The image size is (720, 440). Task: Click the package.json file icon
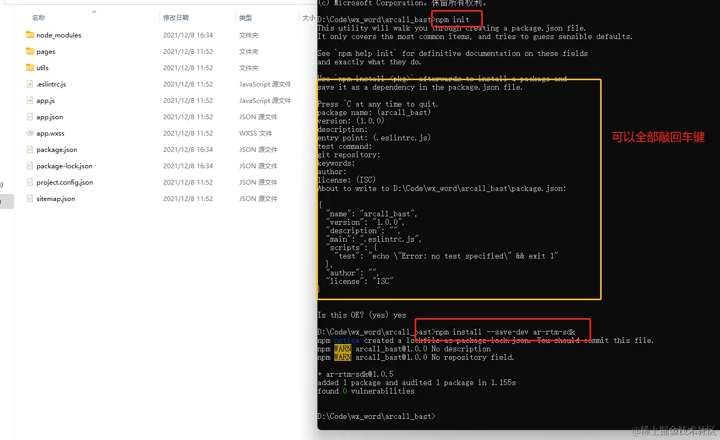point(30,150)
